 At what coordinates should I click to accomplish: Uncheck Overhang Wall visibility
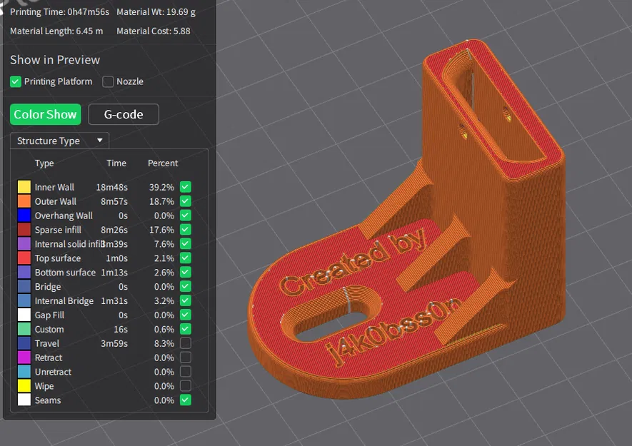pyautogui.click(x=186, y=216)
